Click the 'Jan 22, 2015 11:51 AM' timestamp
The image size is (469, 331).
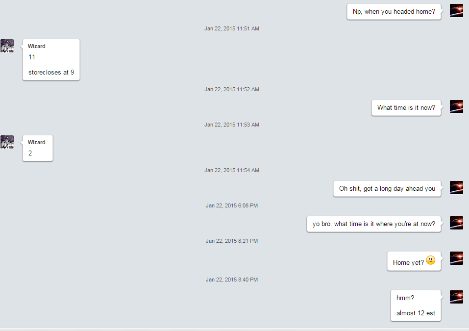pos(232,29)
